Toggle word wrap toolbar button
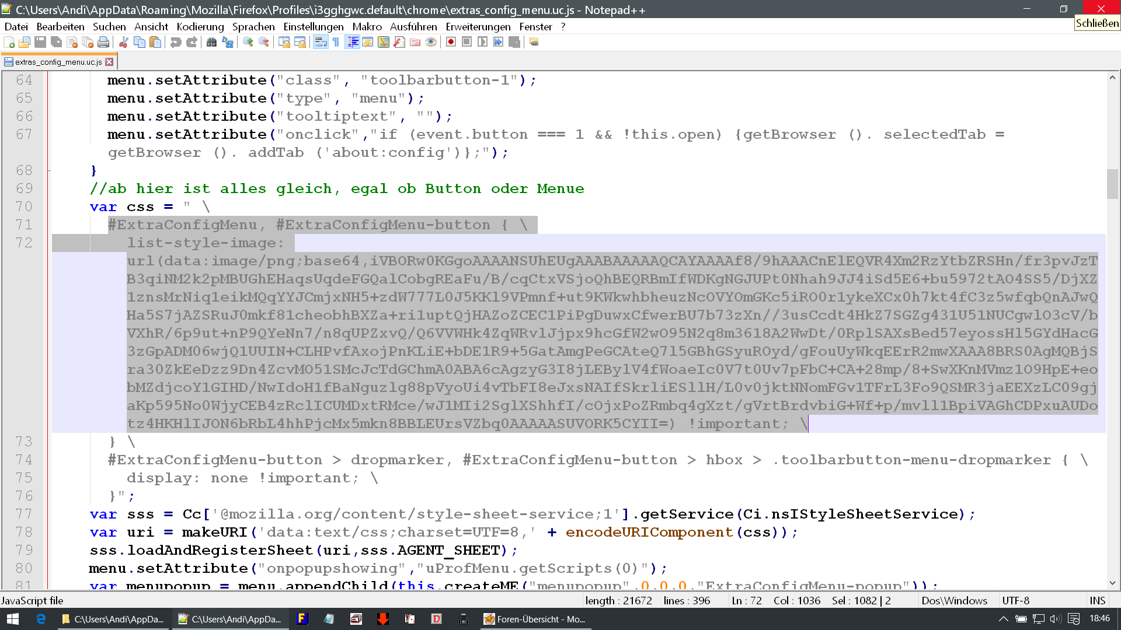Image resolution: width=1121 pixels, height=630 pixels. (320, 42)
